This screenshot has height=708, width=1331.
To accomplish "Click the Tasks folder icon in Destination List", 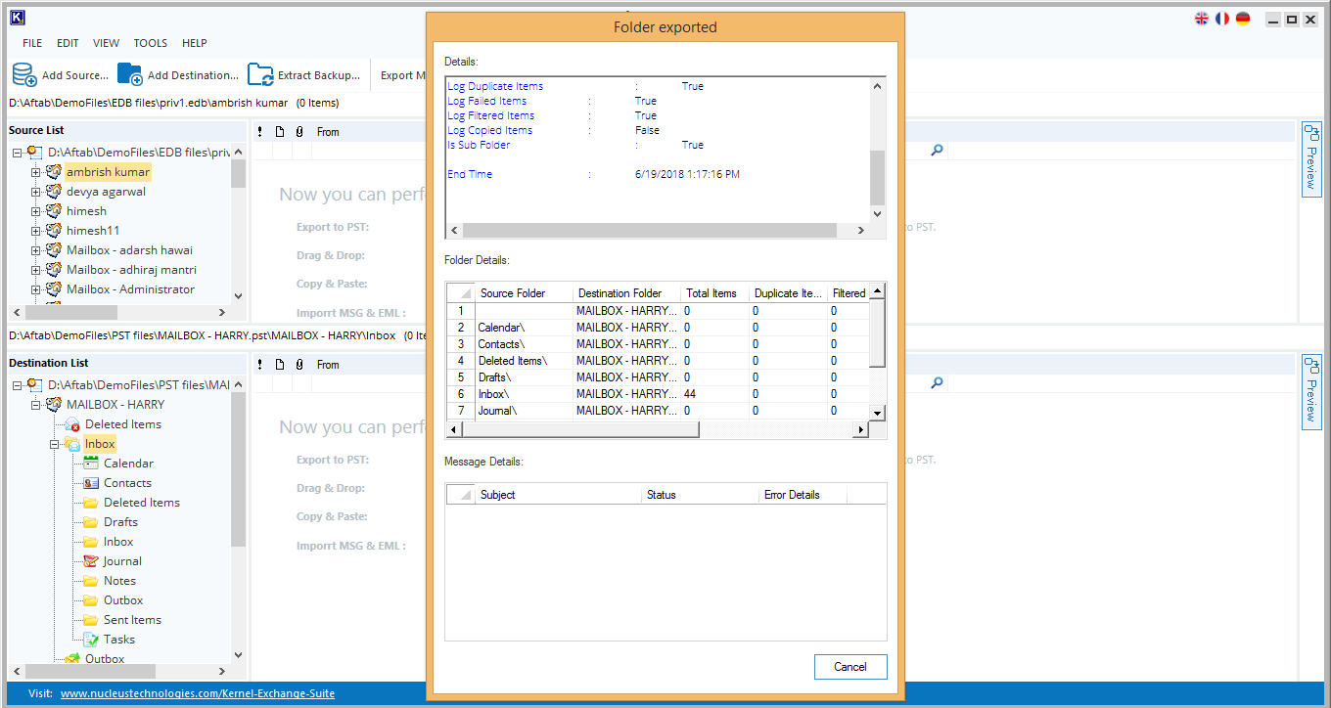I will click(x=91, y=640).
